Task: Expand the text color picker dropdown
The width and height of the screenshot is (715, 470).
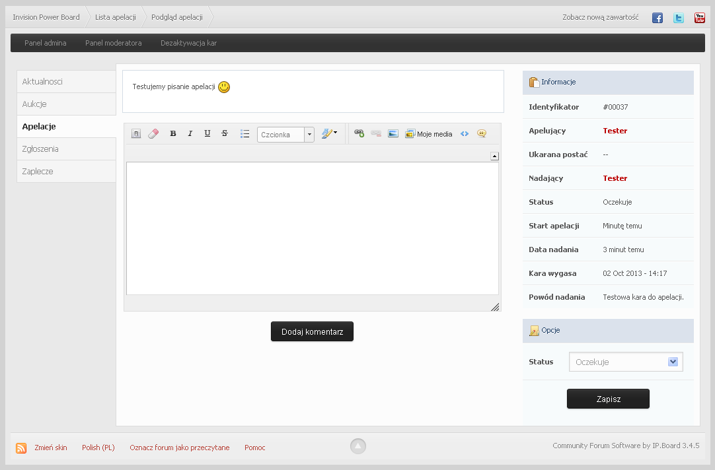Action: (329, 133)
